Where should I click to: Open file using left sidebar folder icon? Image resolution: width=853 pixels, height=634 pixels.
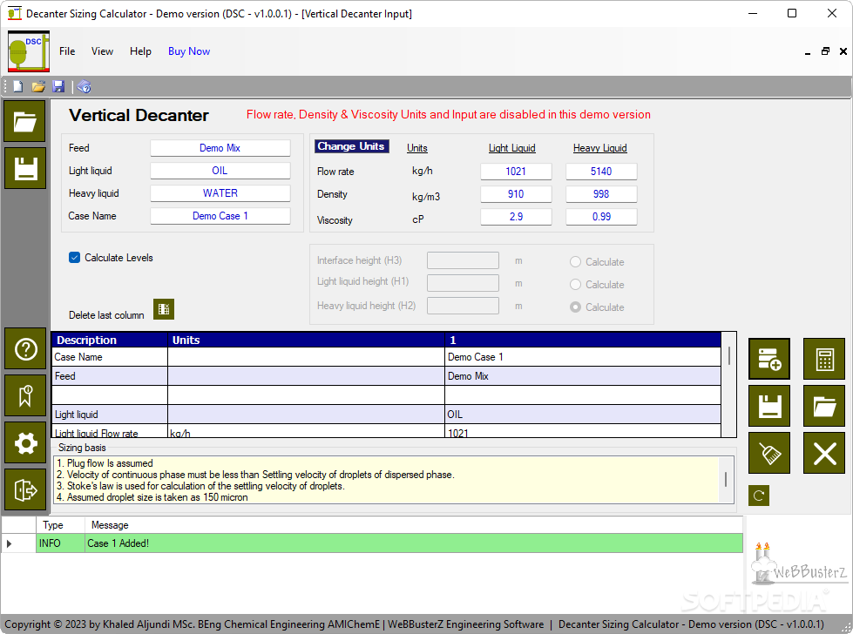(x=25, y=121)
